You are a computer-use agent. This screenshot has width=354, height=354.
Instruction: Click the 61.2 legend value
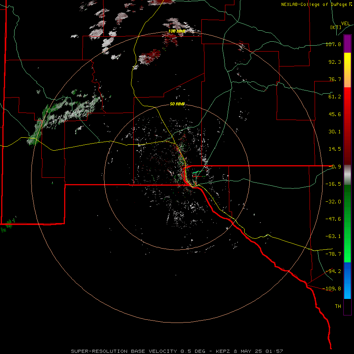tap(335, 97)
